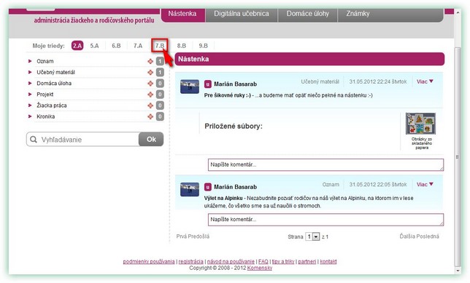Expand the Kronika category arrow

(30, 116)
